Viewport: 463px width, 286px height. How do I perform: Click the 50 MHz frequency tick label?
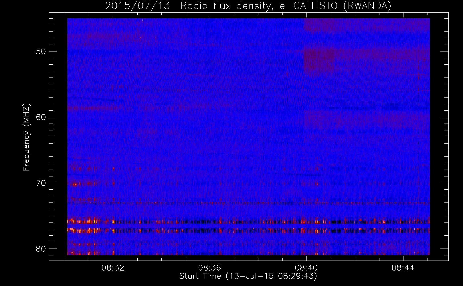pyautogui.click(x=41, y=51)
